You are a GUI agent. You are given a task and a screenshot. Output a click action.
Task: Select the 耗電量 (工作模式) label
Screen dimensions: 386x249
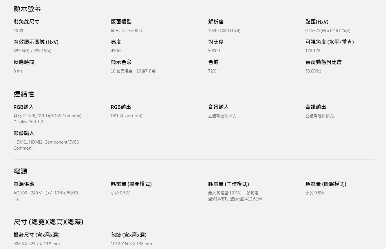pos(228,184)
